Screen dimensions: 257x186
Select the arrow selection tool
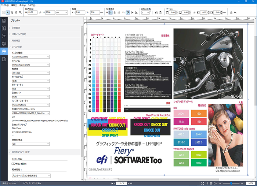(x=8, y=12)
